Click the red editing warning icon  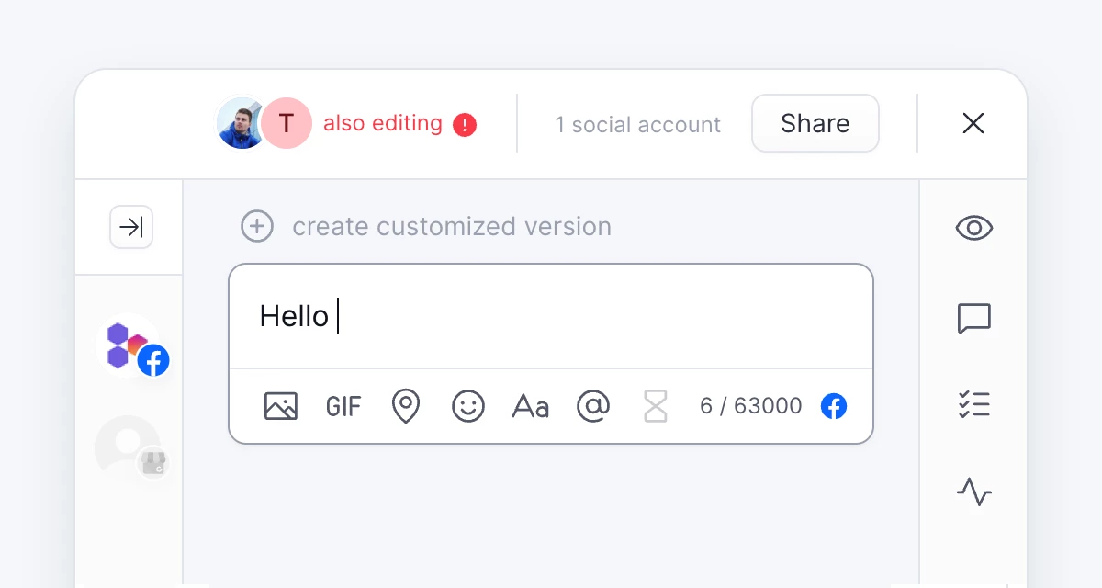click(466, 124)
